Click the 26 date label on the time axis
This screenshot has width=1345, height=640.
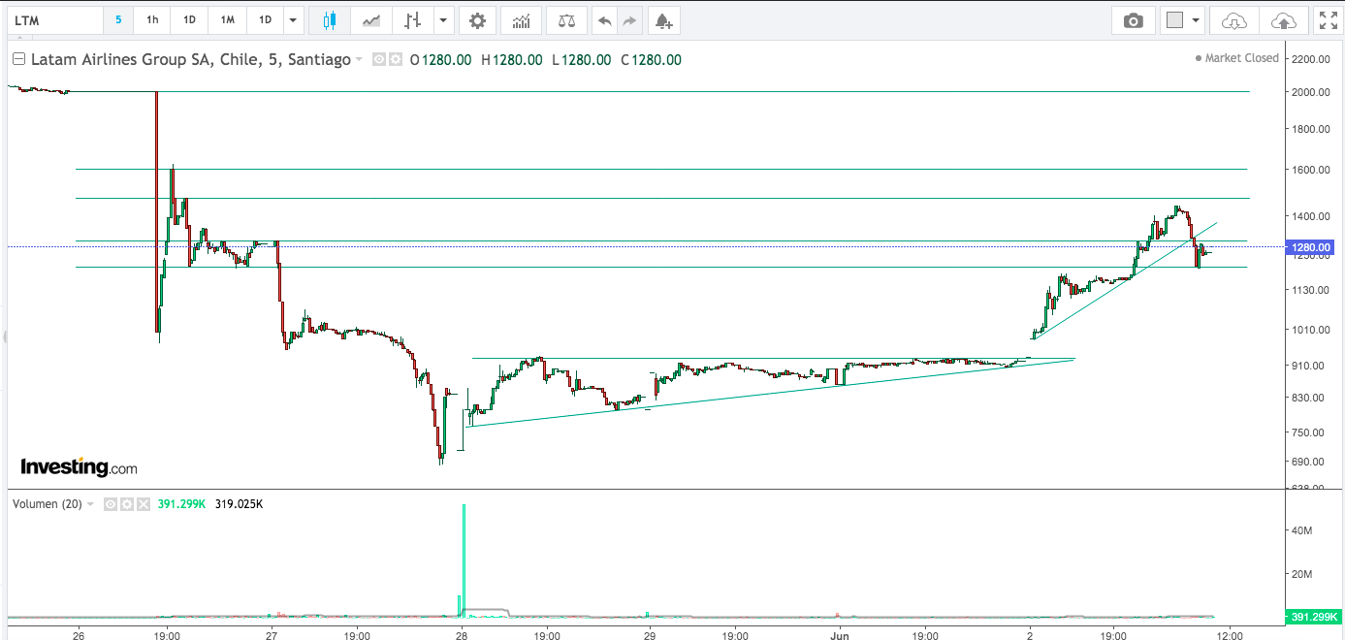click(79, 635)
